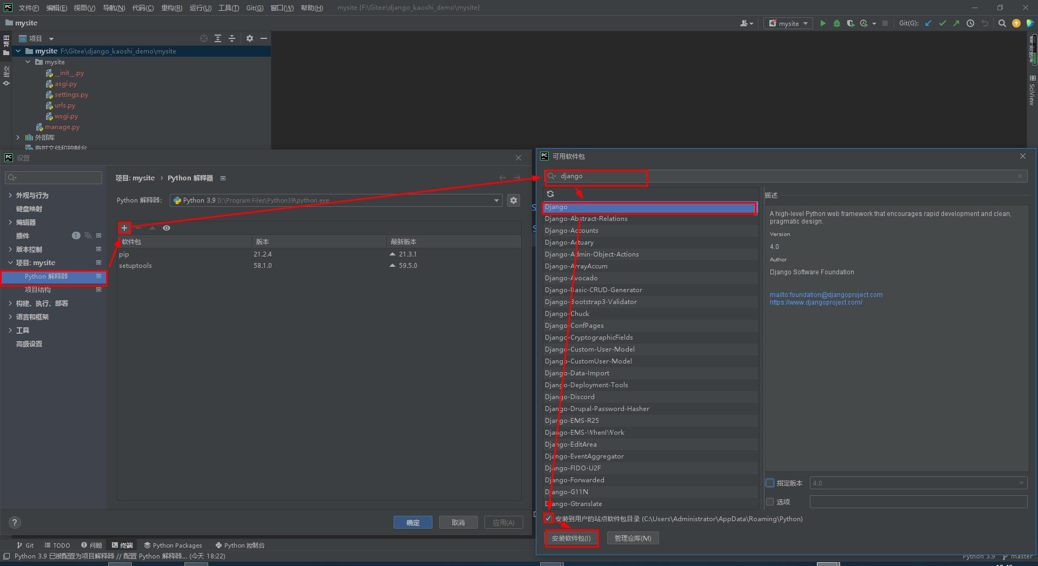Image resolution: width=1038 pixels, height=566 pixels.
Task: Expand the 外部库 external libraries node
Action: click(18, 137)
